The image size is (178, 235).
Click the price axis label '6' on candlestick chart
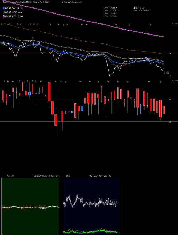tap(170, 99)
